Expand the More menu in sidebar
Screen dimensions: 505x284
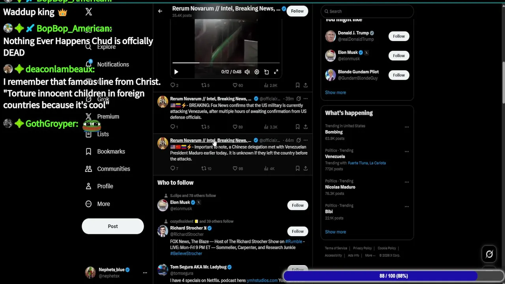click(97, 204)
